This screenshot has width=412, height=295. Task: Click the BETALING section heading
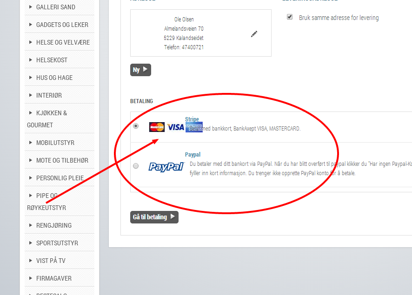tap(142, 101)
